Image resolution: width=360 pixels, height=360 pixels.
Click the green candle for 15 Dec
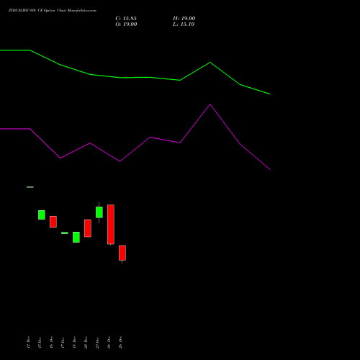point(42,215)
